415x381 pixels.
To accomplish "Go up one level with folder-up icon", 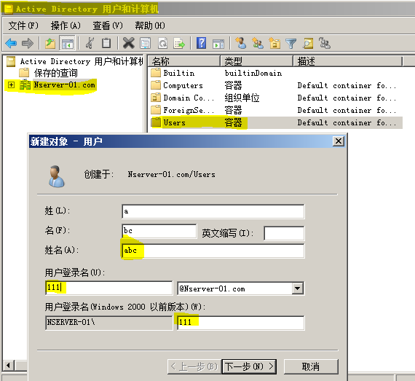I will click(50, 43).
